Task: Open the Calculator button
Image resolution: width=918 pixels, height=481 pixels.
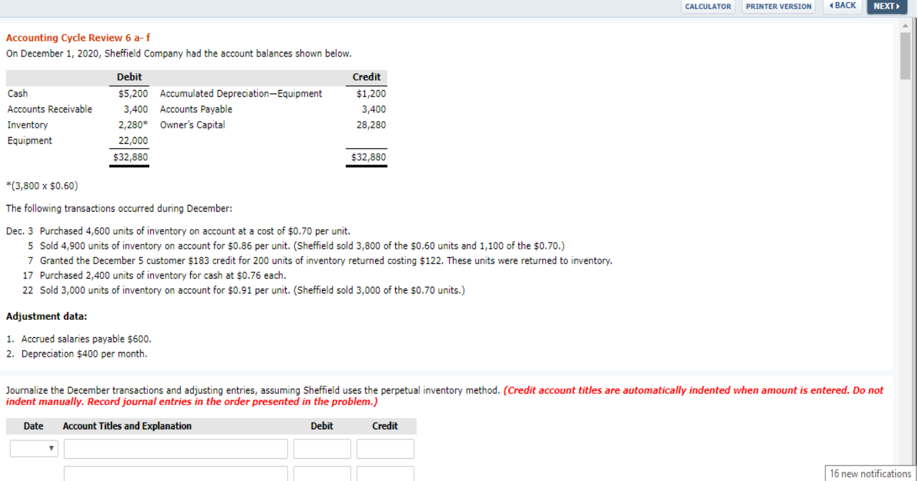Action: (x=708, y=7)
